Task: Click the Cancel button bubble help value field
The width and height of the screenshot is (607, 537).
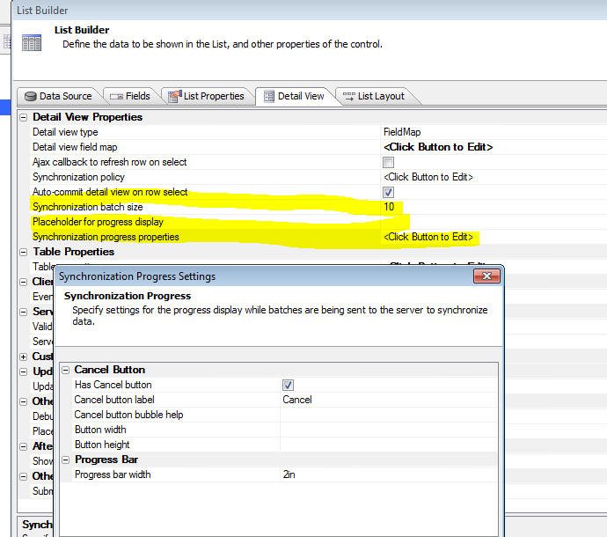Action: tap(389, 415)
